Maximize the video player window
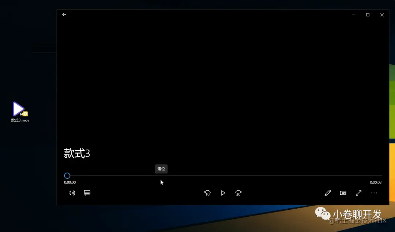 368,15
